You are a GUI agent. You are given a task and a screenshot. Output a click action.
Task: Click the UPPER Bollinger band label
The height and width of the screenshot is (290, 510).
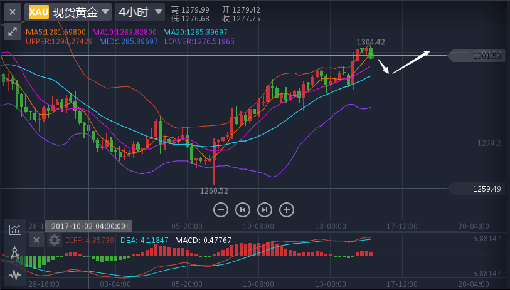59,41
